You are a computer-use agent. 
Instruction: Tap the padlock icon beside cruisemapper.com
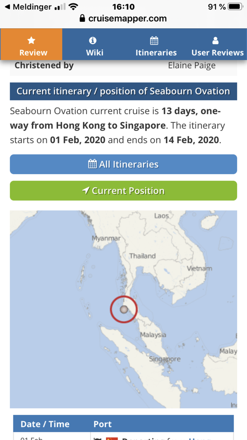82,19
